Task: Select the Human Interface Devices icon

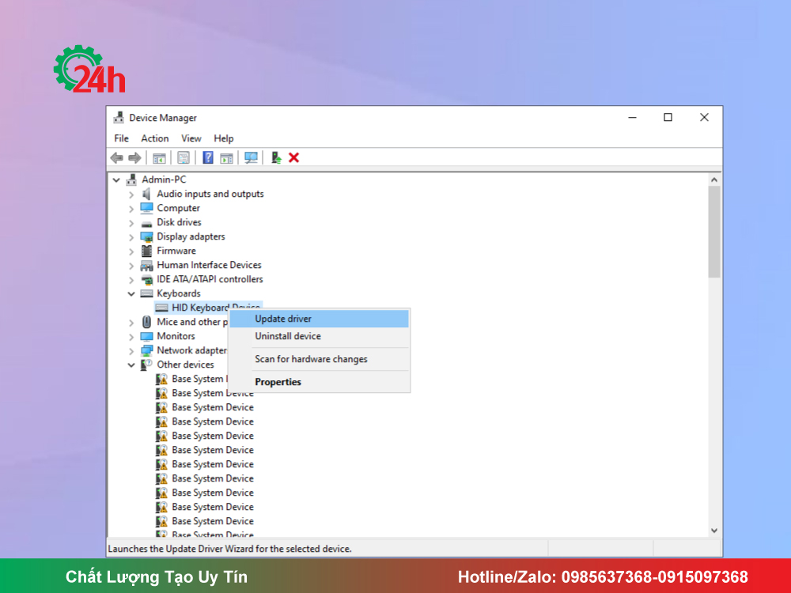Action: (146, 265)
